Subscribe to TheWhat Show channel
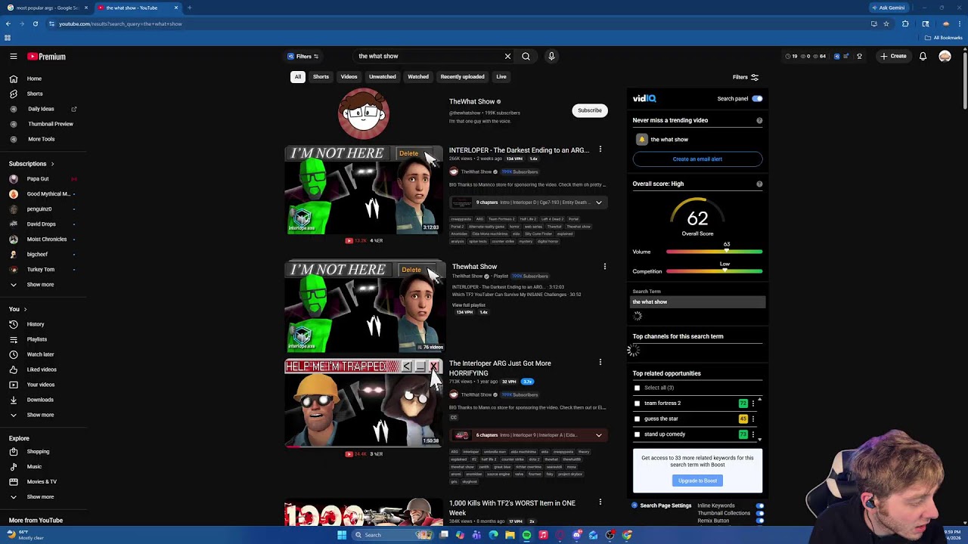968x544 pixels. [590, 110]
